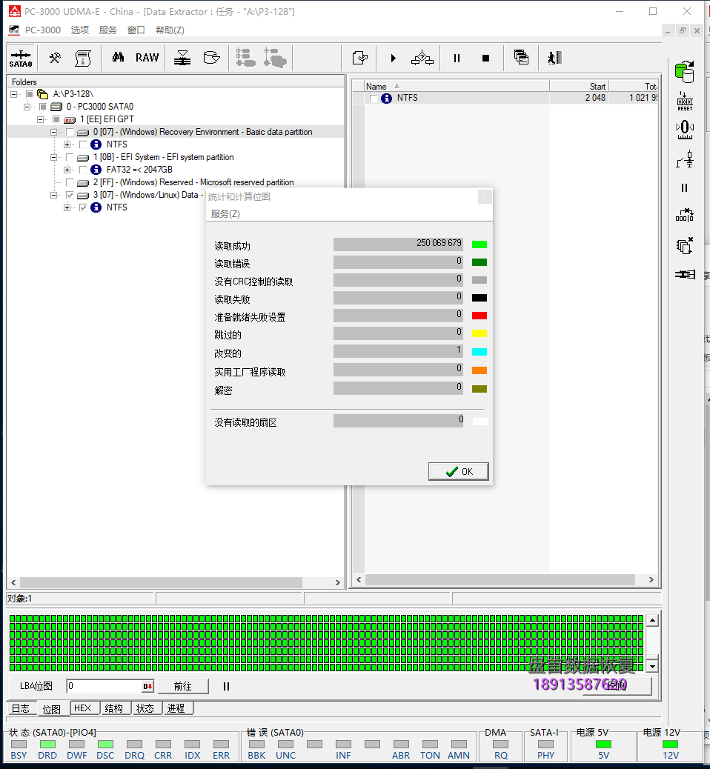The width and height of the screenshot is (710, 769).
Task: Uncheck partition 3 Windows/Linux Data
Action: tap(69, 194)
